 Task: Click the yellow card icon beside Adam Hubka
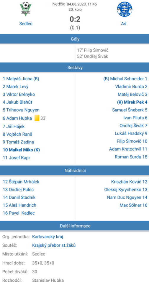point(37,118)
